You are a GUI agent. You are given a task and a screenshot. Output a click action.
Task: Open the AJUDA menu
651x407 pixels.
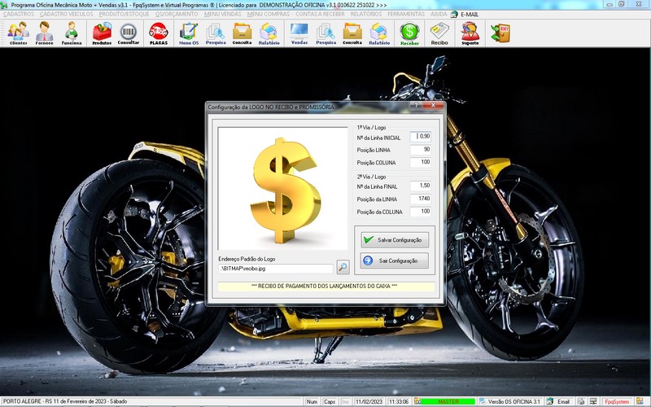(x=439, y=14)
